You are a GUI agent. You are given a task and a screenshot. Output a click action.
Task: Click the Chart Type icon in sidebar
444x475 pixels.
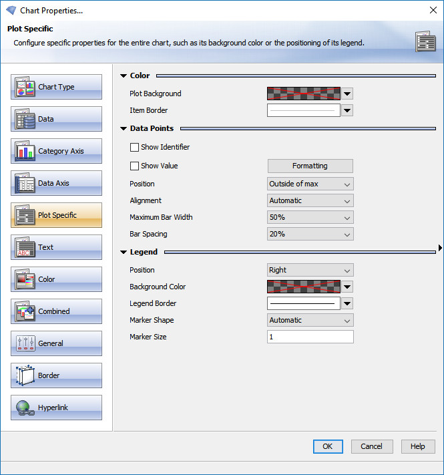[25, 87]
